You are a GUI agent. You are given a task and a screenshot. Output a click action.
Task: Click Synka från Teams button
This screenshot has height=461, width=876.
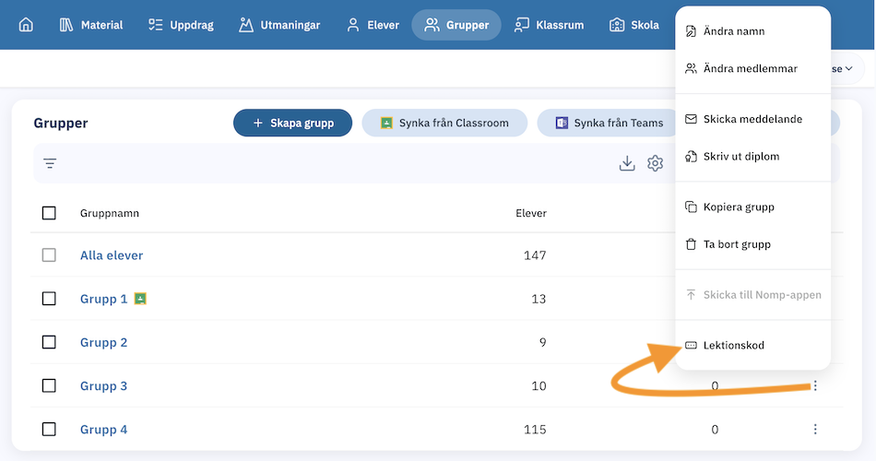[x=608, y=123]
